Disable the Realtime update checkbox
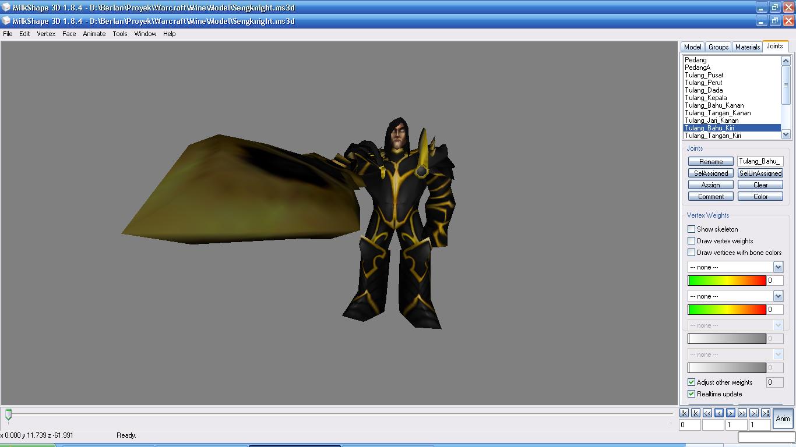Viewport: 796px width, 447px height. pos(692,394)
